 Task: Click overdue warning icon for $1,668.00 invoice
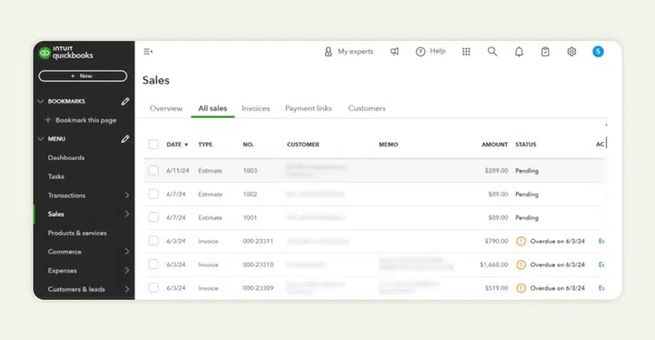(x=521, y=265)
